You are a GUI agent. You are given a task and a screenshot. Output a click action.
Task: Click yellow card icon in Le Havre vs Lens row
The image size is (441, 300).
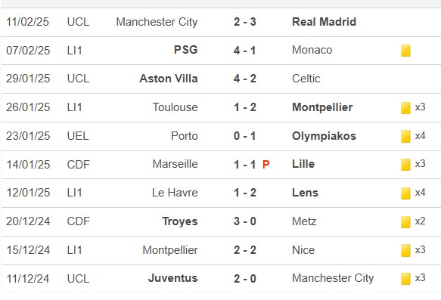click(405, 193)
